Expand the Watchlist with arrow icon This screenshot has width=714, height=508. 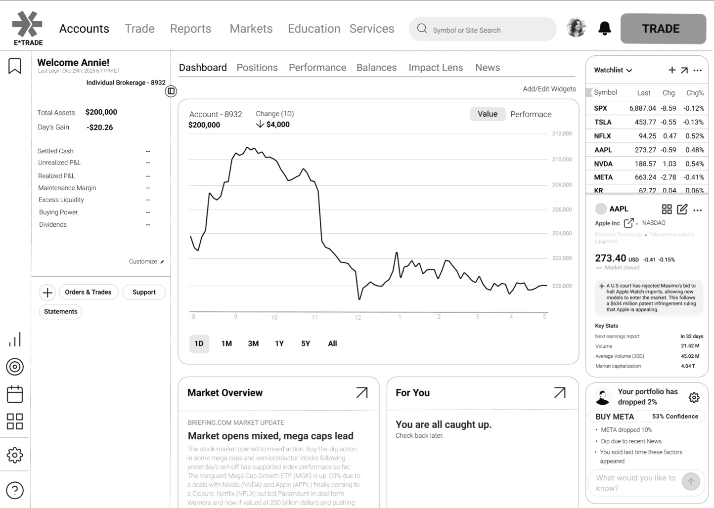[x=684, y=70]
